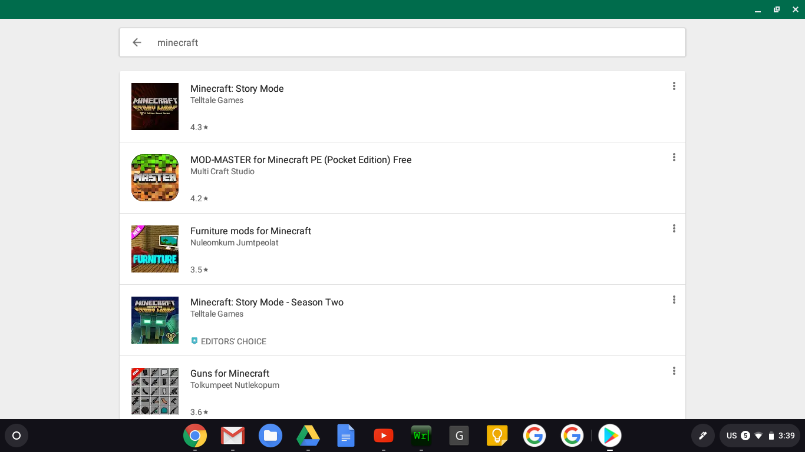Image resolution: width=805 pixels, height=452 pixels.
Task: Open the green Wr app in the shelf
Action: 421,436
